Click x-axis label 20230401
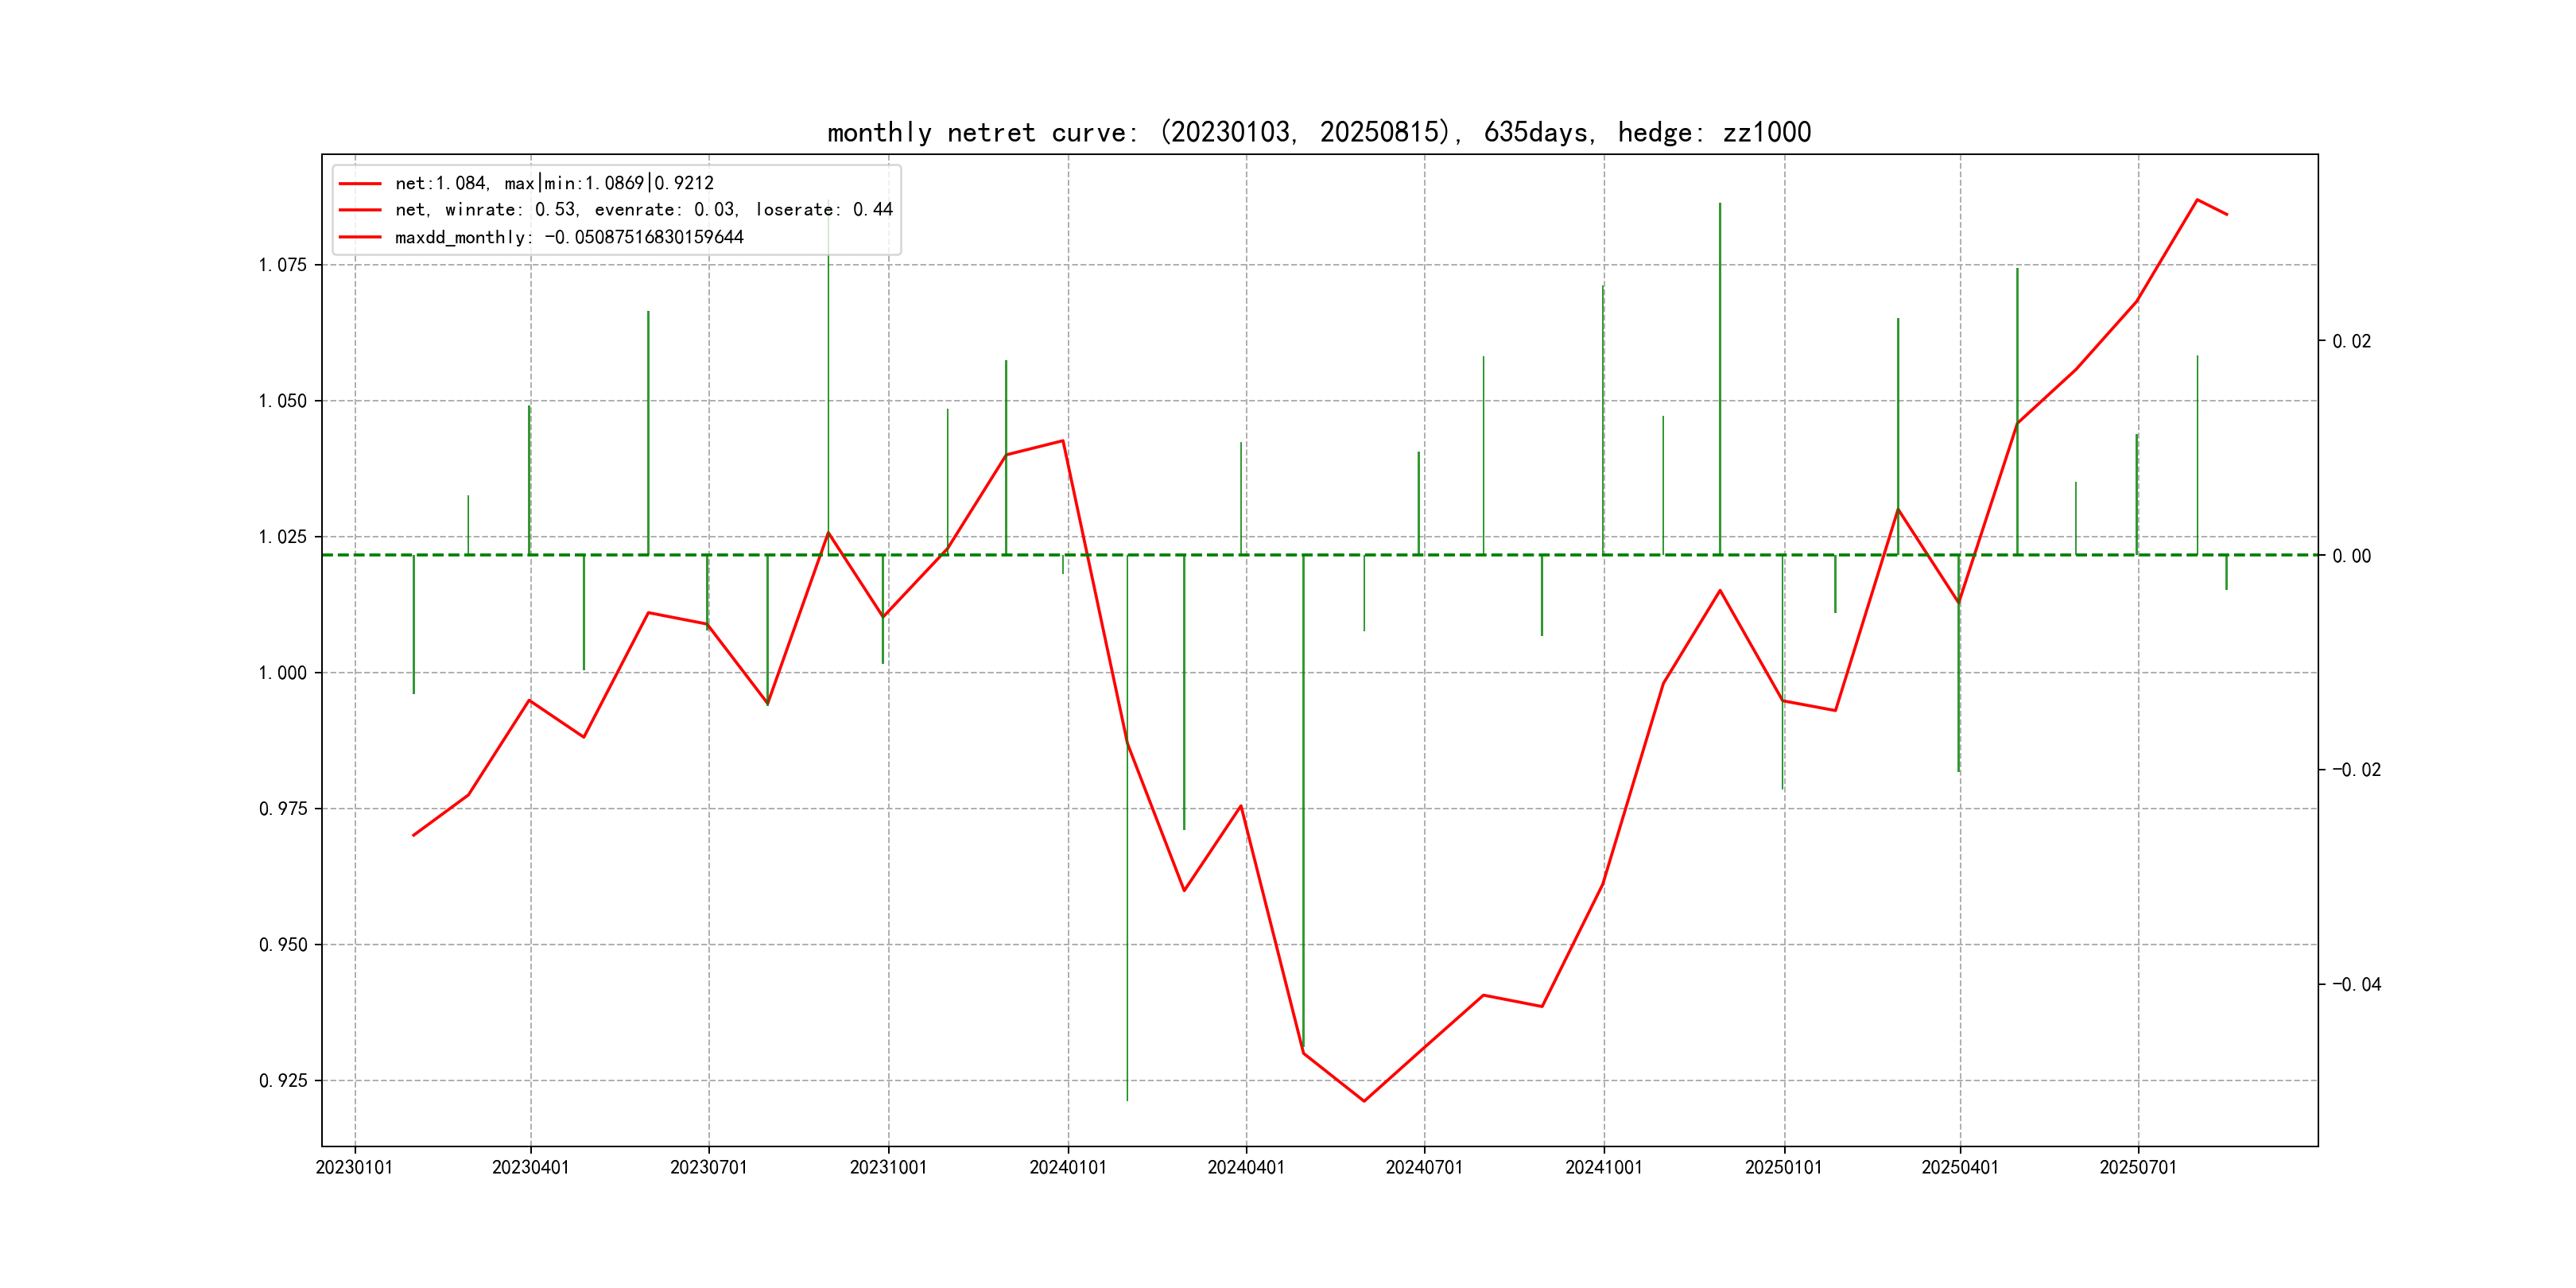Screen dimensions: 2576x1288 click(x=530, y=1167)
